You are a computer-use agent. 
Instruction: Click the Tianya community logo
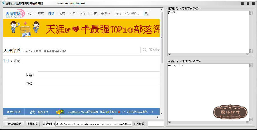[14, 14]
